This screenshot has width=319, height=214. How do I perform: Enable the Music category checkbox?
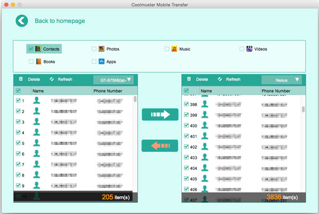tap(167, 49)
